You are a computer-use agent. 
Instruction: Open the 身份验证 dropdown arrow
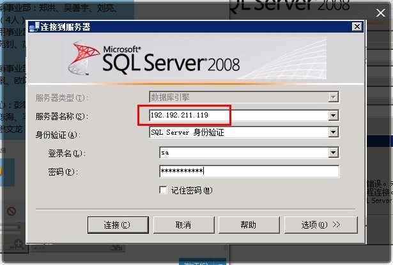(334, 132)
